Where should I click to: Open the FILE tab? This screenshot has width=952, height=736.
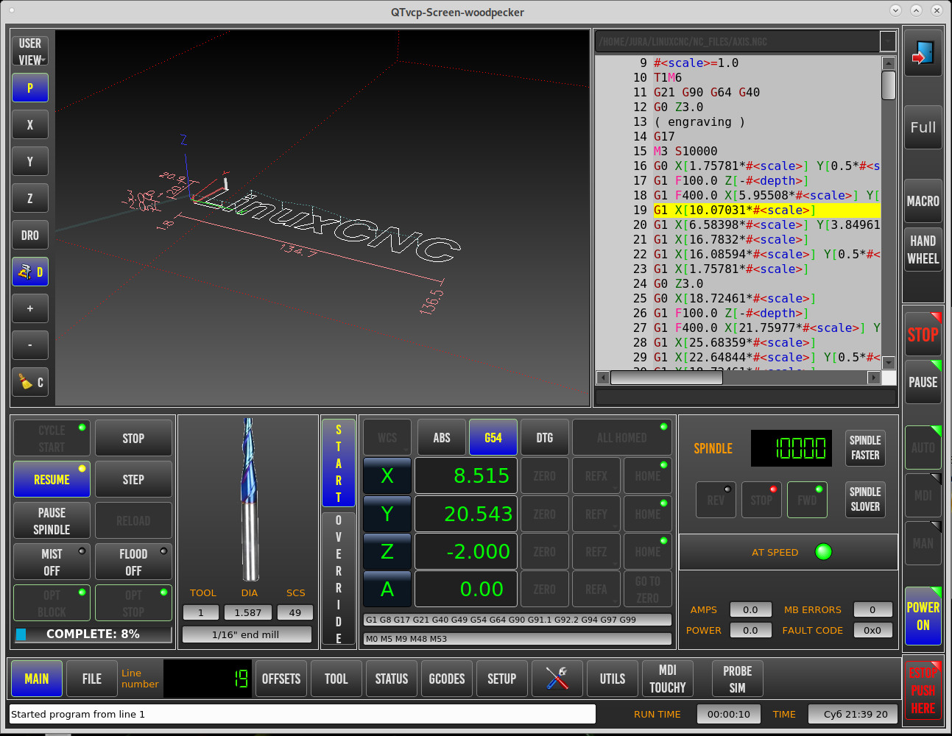92,679
